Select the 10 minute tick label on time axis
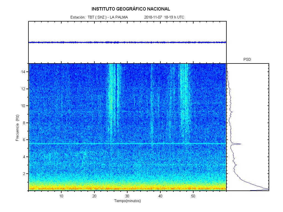Screen dimensions: 283x212 click(61, 196)
